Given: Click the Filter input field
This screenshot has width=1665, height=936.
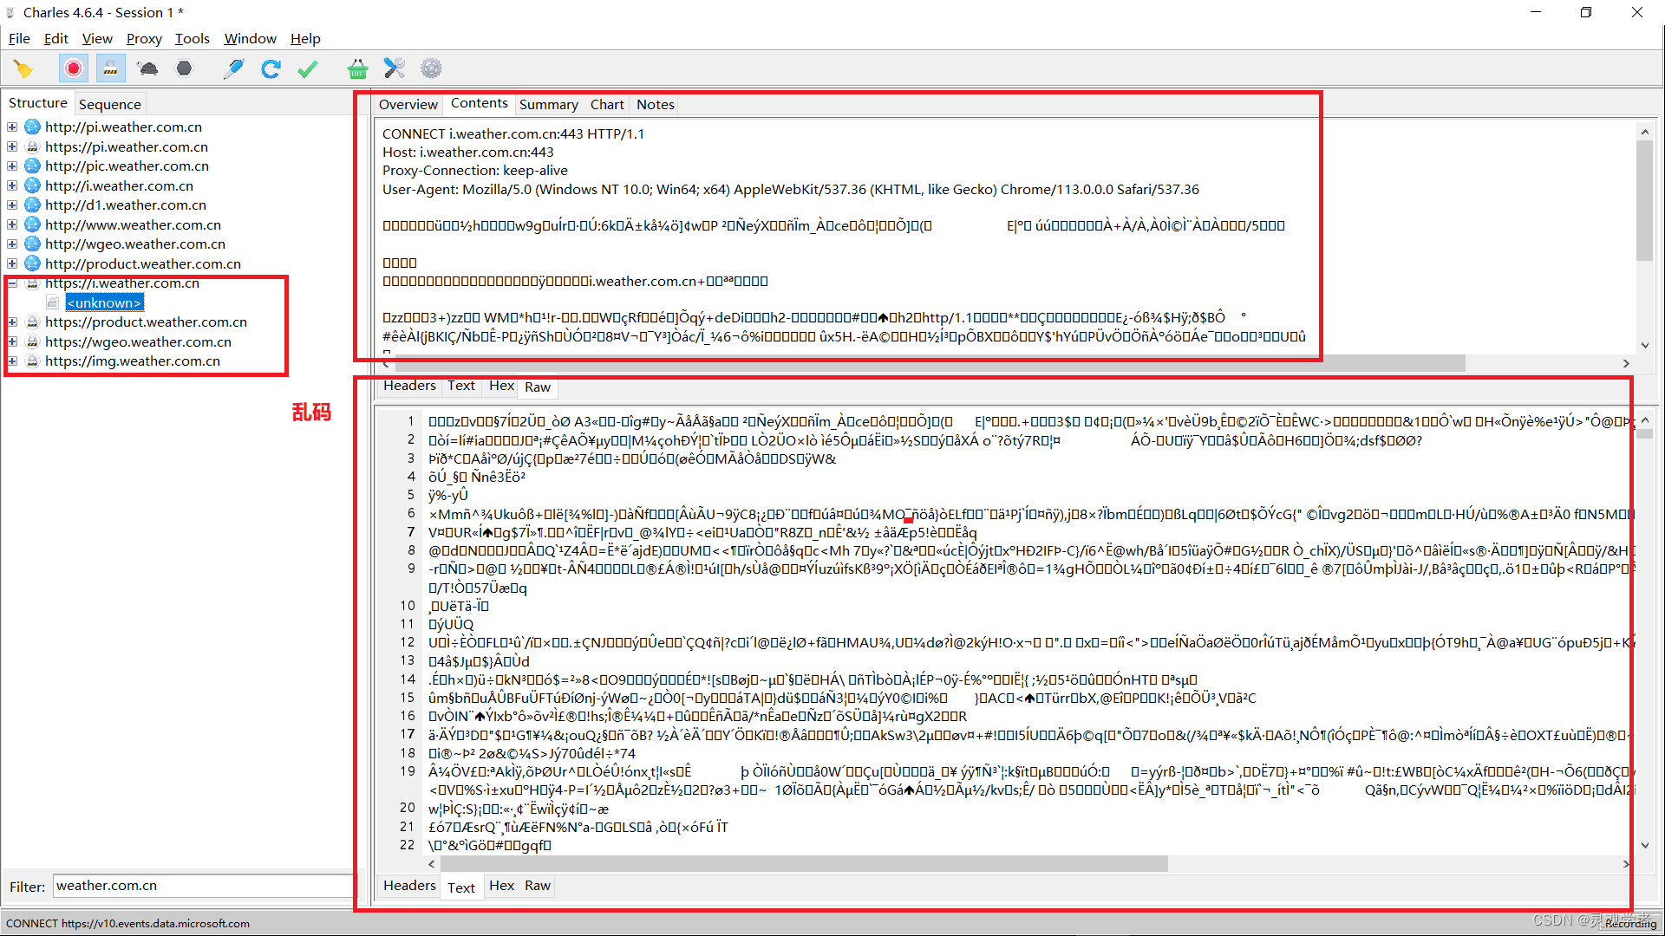Looking at the screenshot, I should click(201, 886).
